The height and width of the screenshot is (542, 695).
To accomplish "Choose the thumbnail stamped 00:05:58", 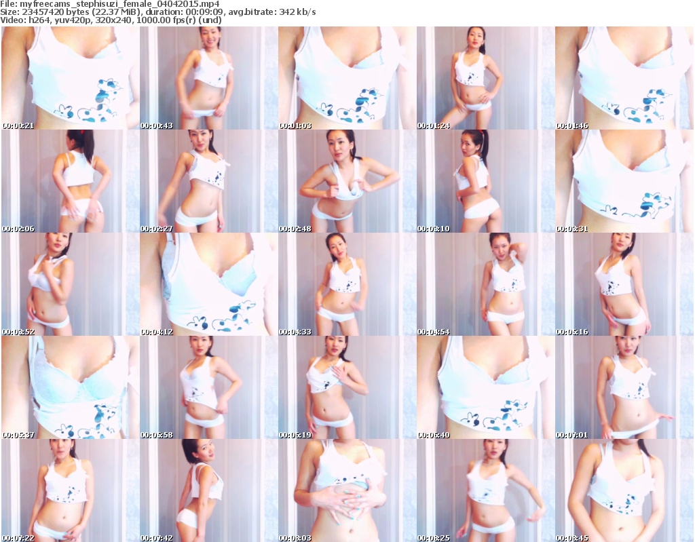I will click(209, 387).
